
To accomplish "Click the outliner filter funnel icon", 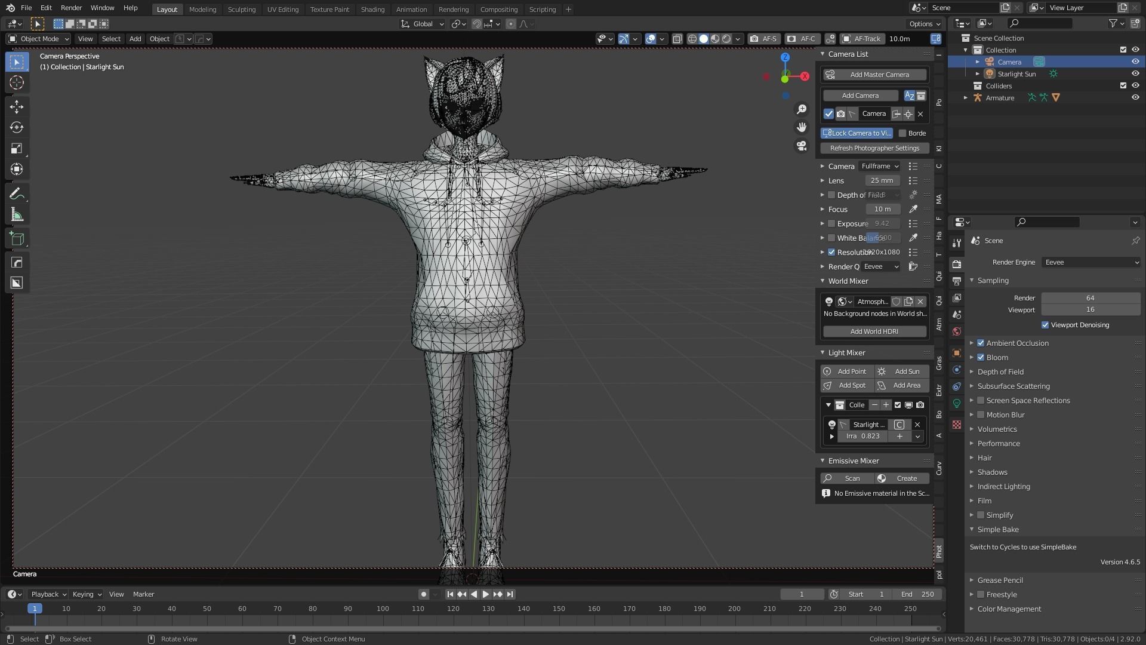I will pos(1113,23).
